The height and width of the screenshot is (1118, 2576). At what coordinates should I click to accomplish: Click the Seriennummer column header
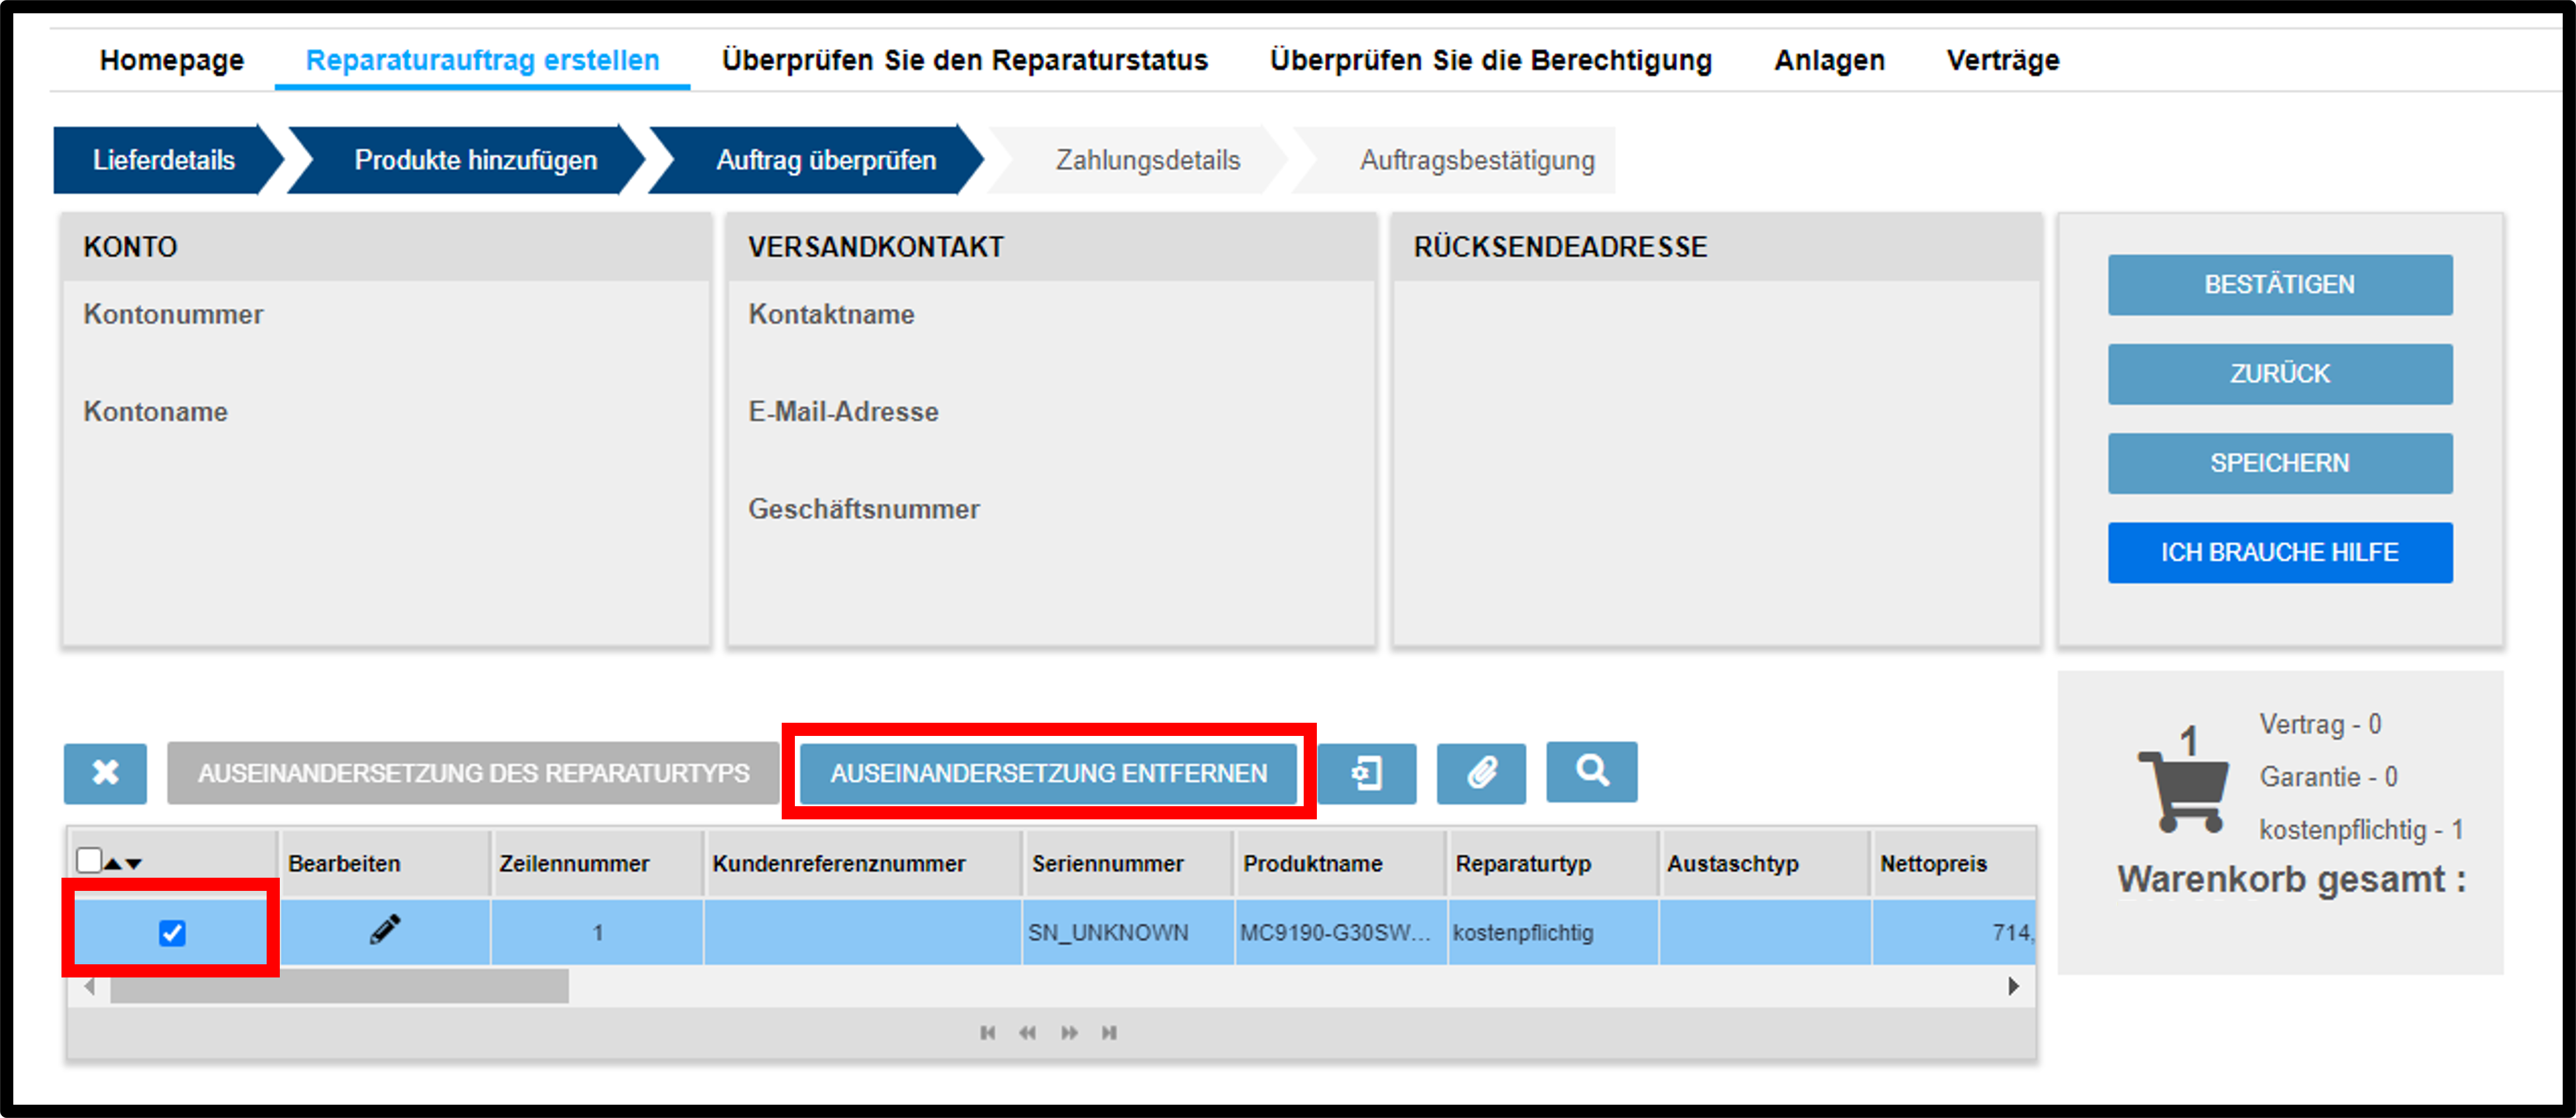1128,863
